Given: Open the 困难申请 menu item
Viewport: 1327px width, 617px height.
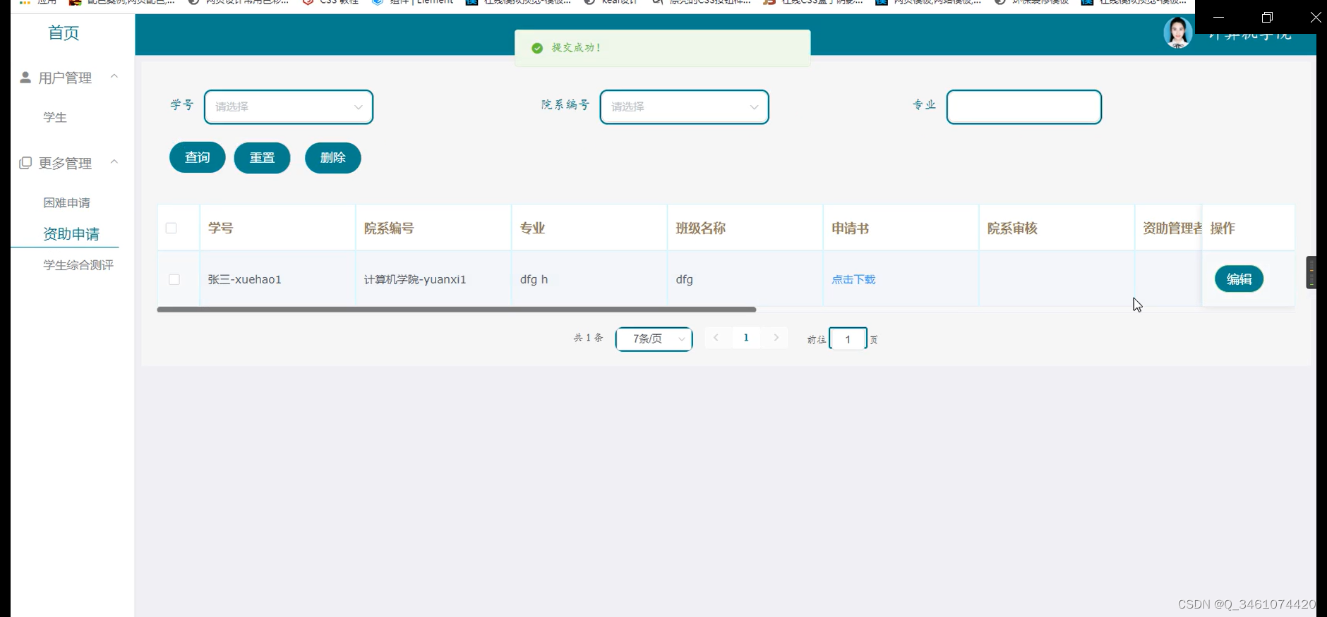Looking at the screenshot, I should (x=67, y=203).
